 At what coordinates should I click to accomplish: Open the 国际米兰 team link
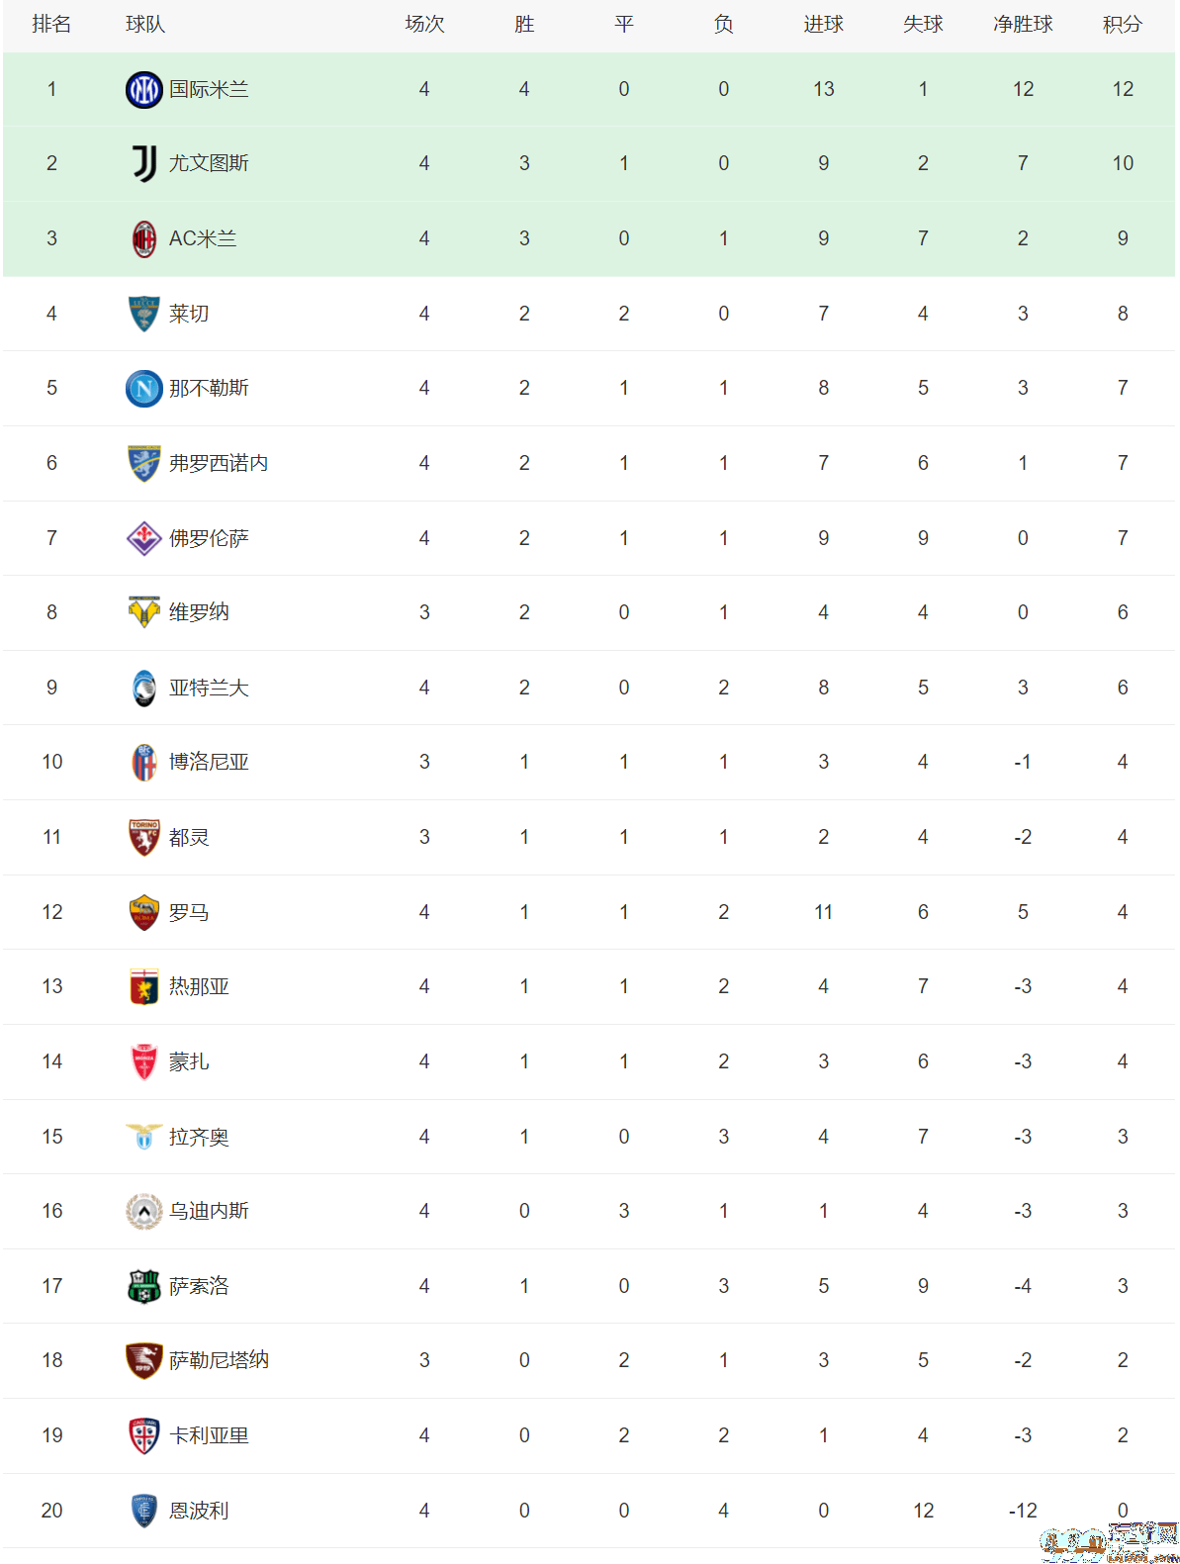(209, 89)
